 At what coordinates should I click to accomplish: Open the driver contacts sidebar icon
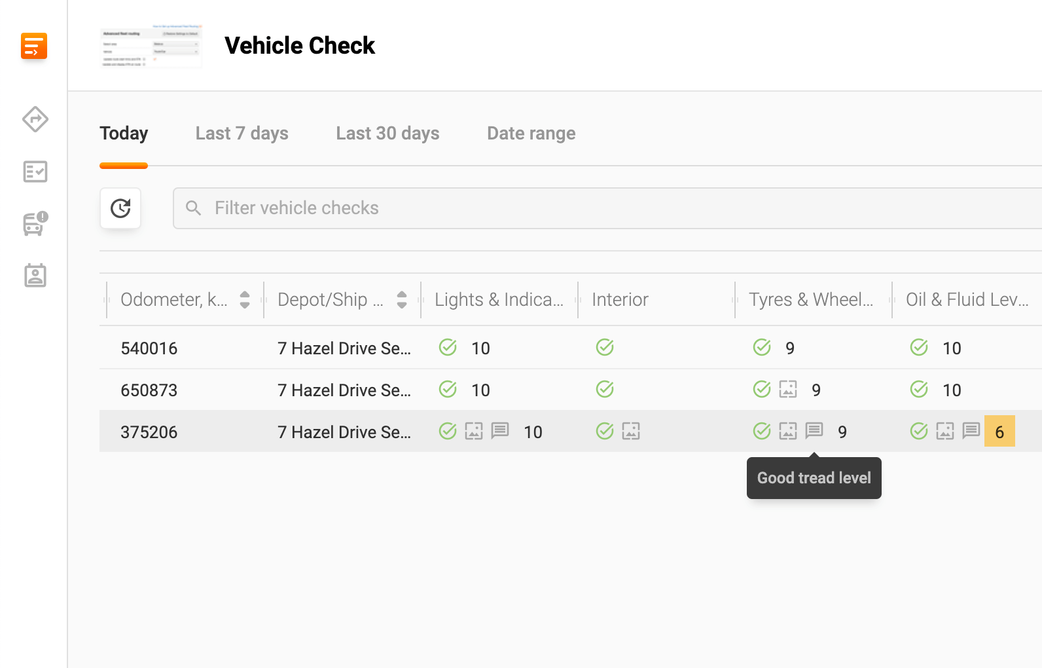point(35,276)
